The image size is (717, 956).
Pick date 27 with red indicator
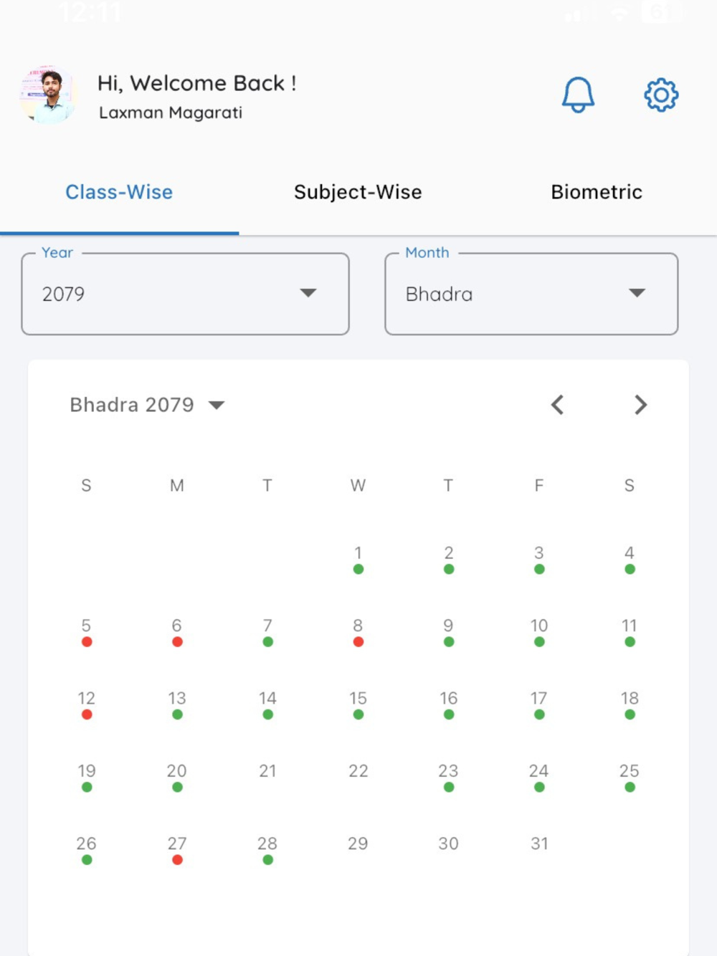click(177, 849)
